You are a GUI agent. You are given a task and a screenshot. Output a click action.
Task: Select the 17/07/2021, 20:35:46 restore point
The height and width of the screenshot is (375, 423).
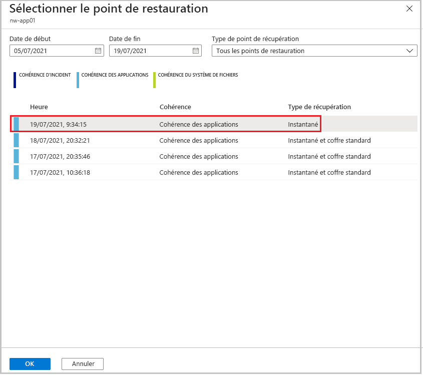coord(150,156)
